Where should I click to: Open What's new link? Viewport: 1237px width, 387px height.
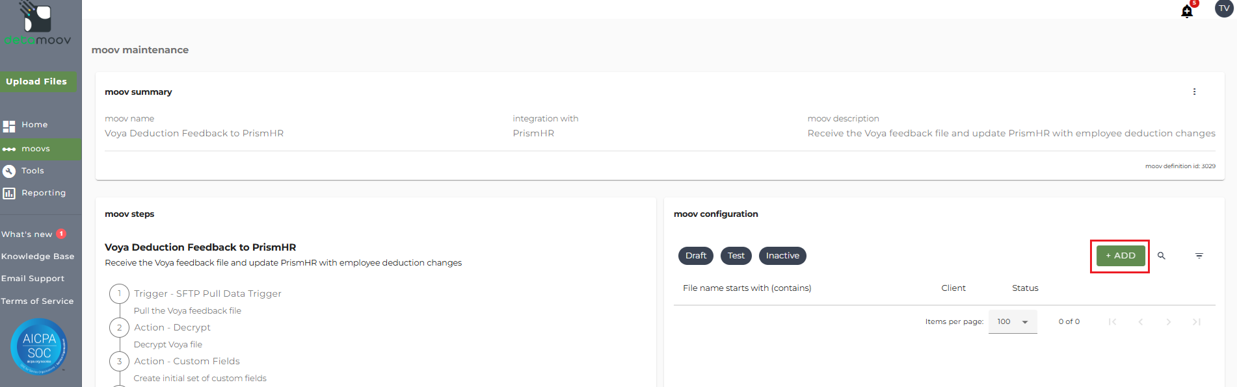(x=27, y=234)
